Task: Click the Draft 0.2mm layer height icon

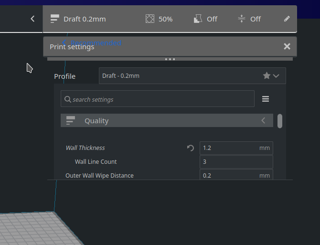Action: coord(55,19)
